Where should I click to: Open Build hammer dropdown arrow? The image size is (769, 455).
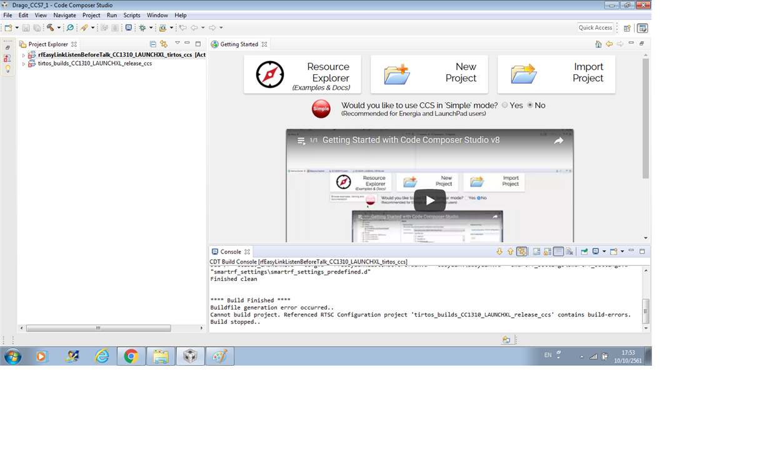click(59, 27)
